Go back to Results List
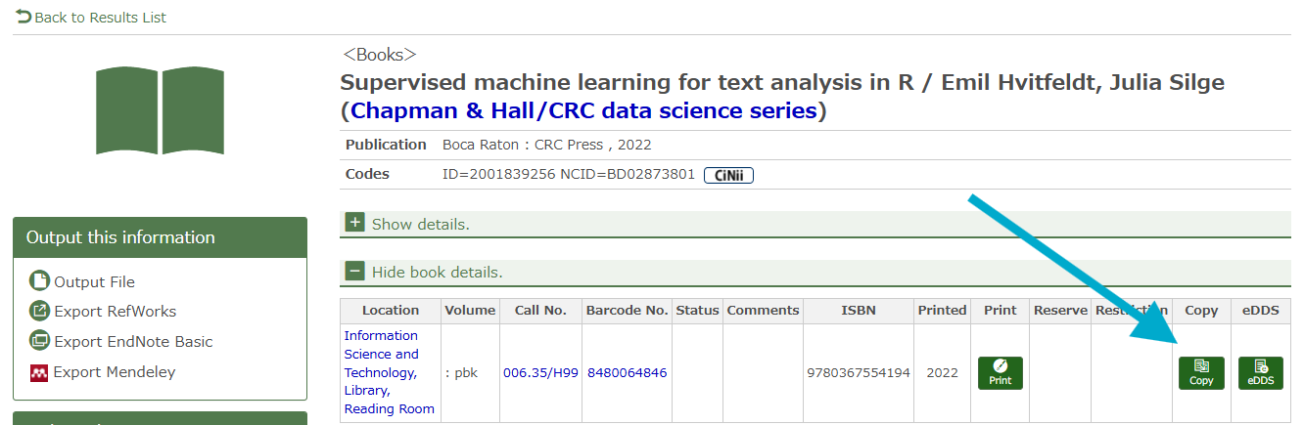The height and width of the screenshot is (425, 1304). (100, 18)
